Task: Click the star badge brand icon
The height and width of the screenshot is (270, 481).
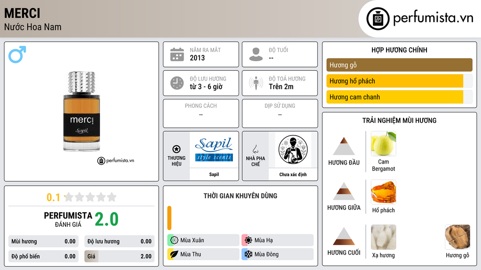Action: (177, 149)
